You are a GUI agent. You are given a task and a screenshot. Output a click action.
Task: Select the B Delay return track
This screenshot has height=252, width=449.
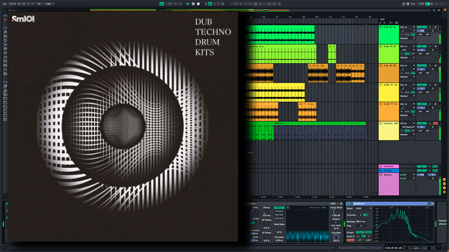pyautogui.click(x=389, y=171)
